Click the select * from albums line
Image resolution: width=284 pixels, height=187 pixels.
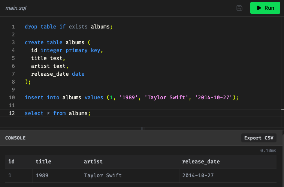(58, 113)
